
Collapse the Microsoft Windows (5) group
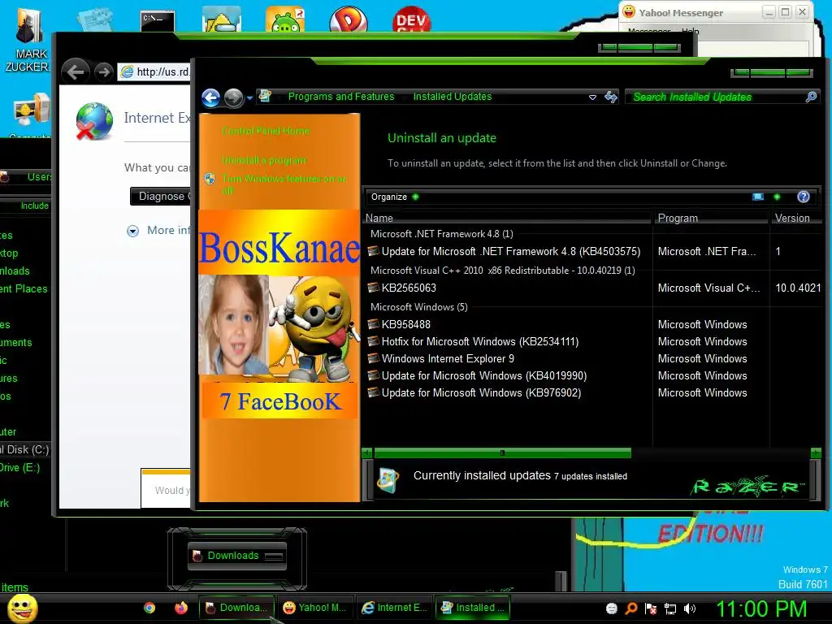[x=418, y=307]
